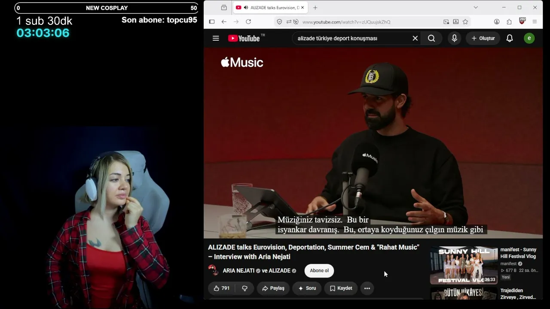Open ARIA NEJATI channel avatar
550x309 pixels.
pos(214,270)
